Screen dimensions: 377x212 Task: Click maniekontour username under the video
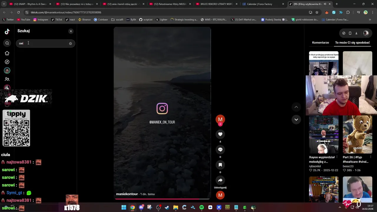127,194
